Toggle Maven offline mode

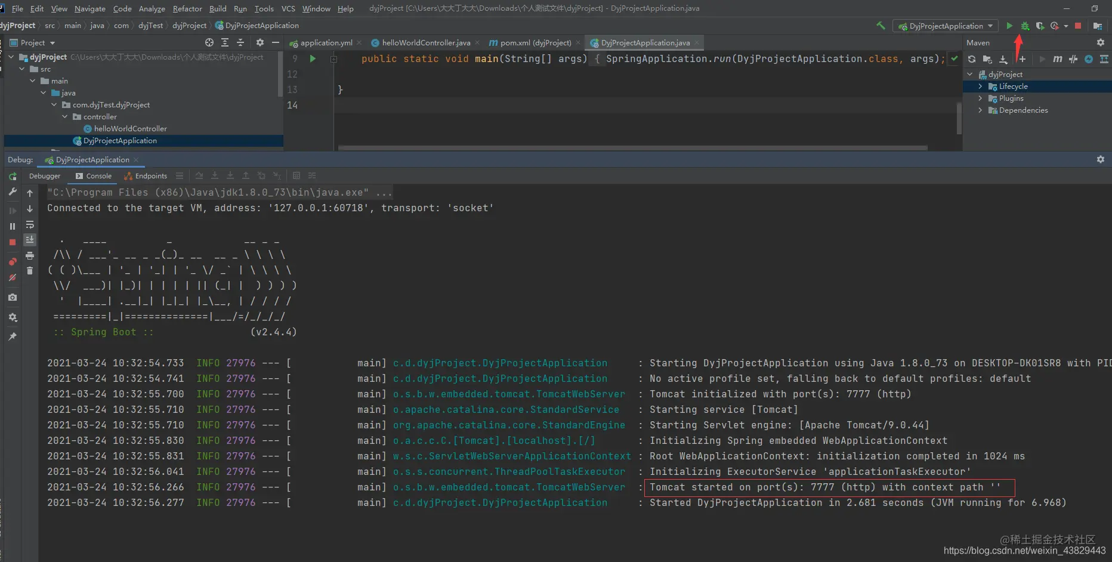1089,59
